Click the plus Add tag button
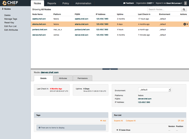The height and width of the screenshot is (139, 189). tap(103, 120)
